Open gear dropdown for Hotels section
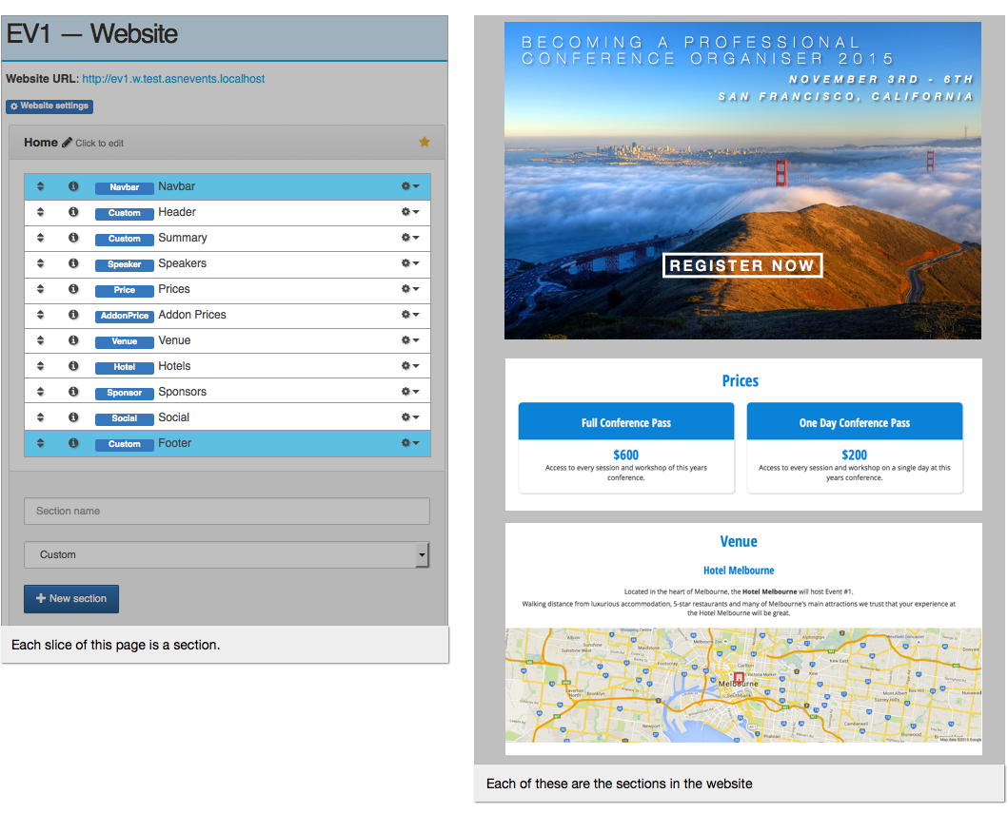1008x813 pixels. pos(410,366)
